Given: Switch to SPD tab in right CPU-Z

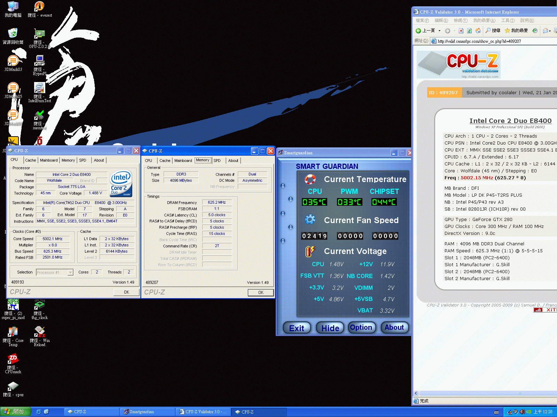Looking at the screenshot, I should 217,161.
